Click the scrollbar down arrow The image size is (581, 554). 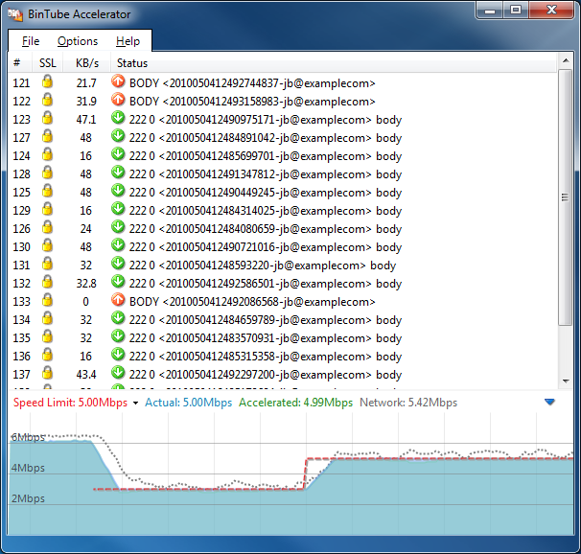coord(566,381)
